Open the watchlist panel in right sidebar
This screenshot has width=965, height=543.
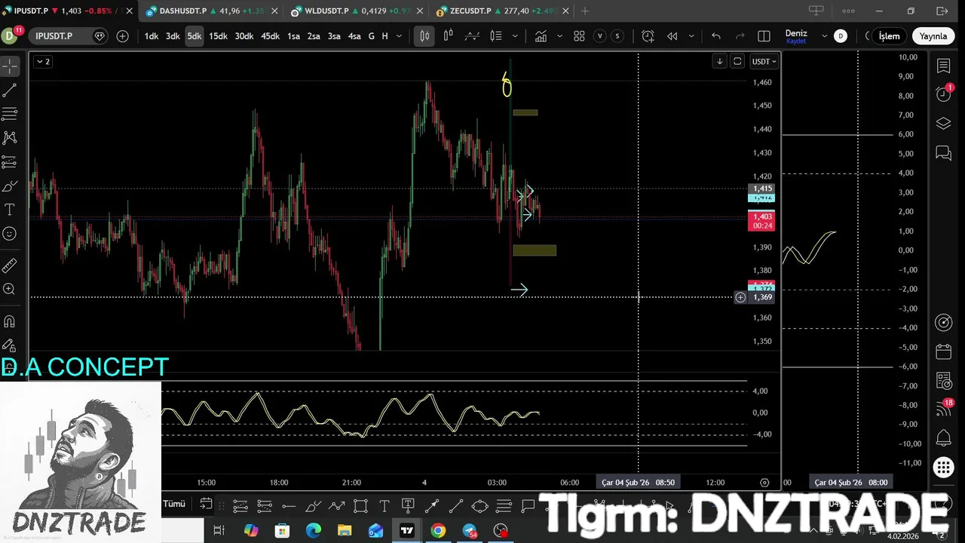pos(943,66)
